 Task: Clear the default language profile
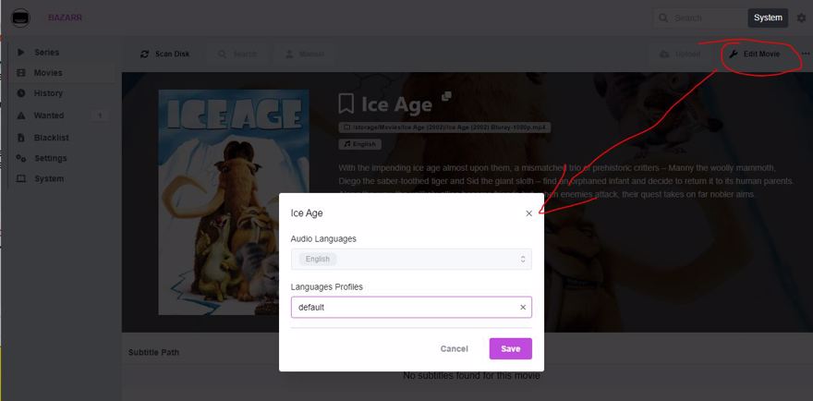tap(523, 307)
